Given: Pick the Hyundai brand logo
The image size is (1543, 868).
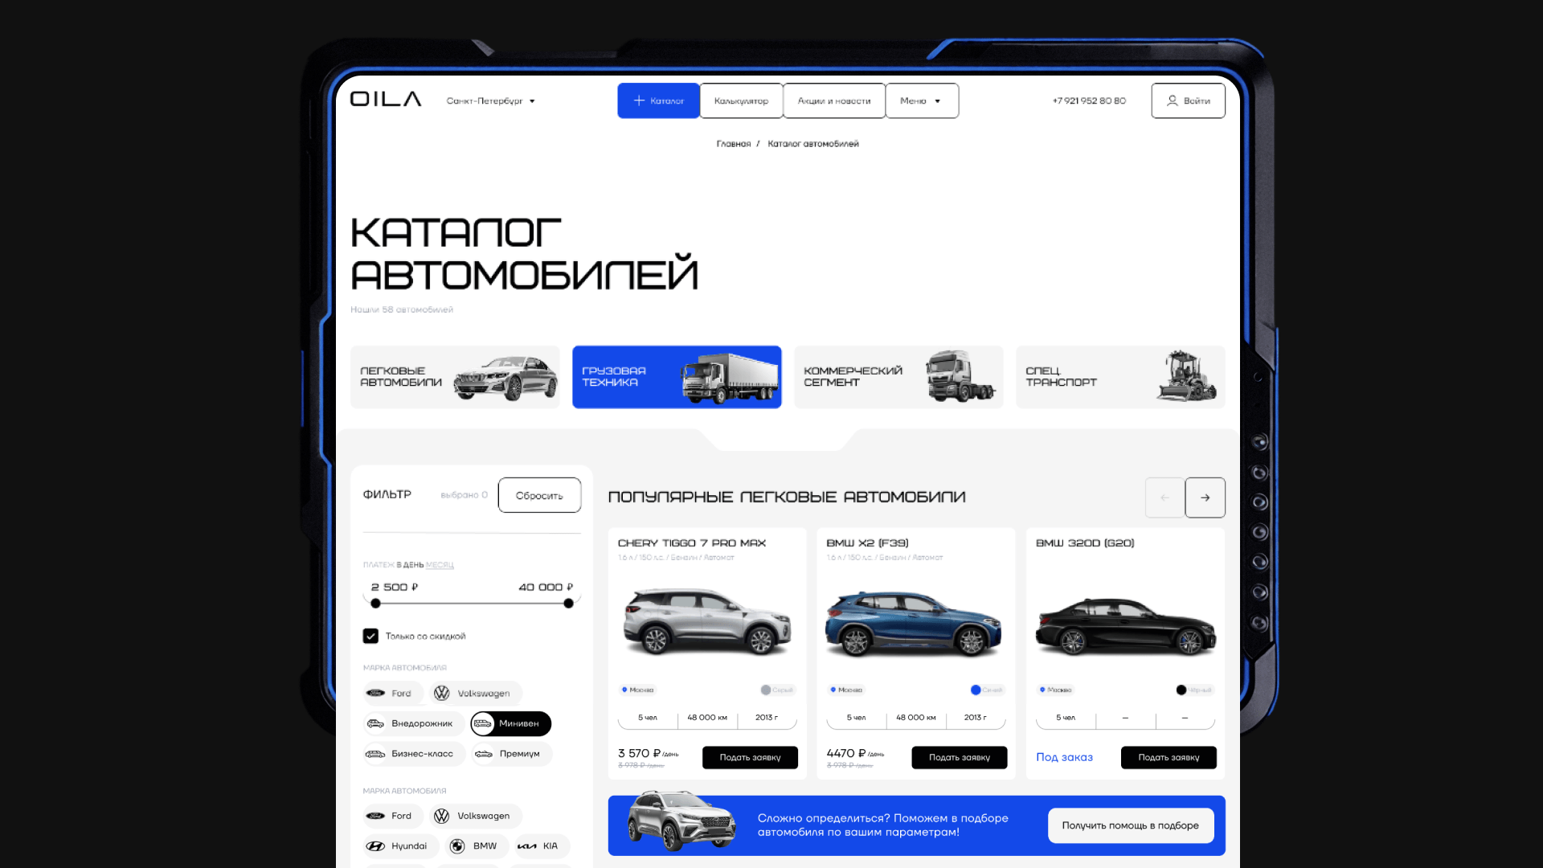Looking at the screenshot, I should click(375, 846).
